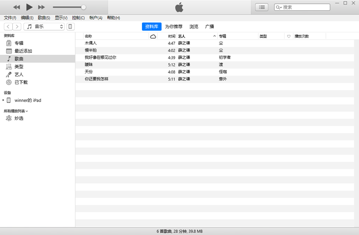The width and height of the screenshot is (359, 235).
Task: Open the 帮助(H) menu
Action: pos(113,18)
